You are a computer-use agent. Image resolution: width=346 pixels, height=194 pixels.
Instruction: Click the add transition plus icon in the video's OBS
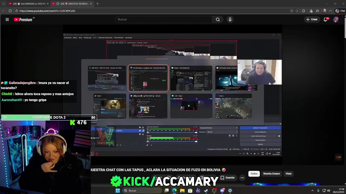229,136
